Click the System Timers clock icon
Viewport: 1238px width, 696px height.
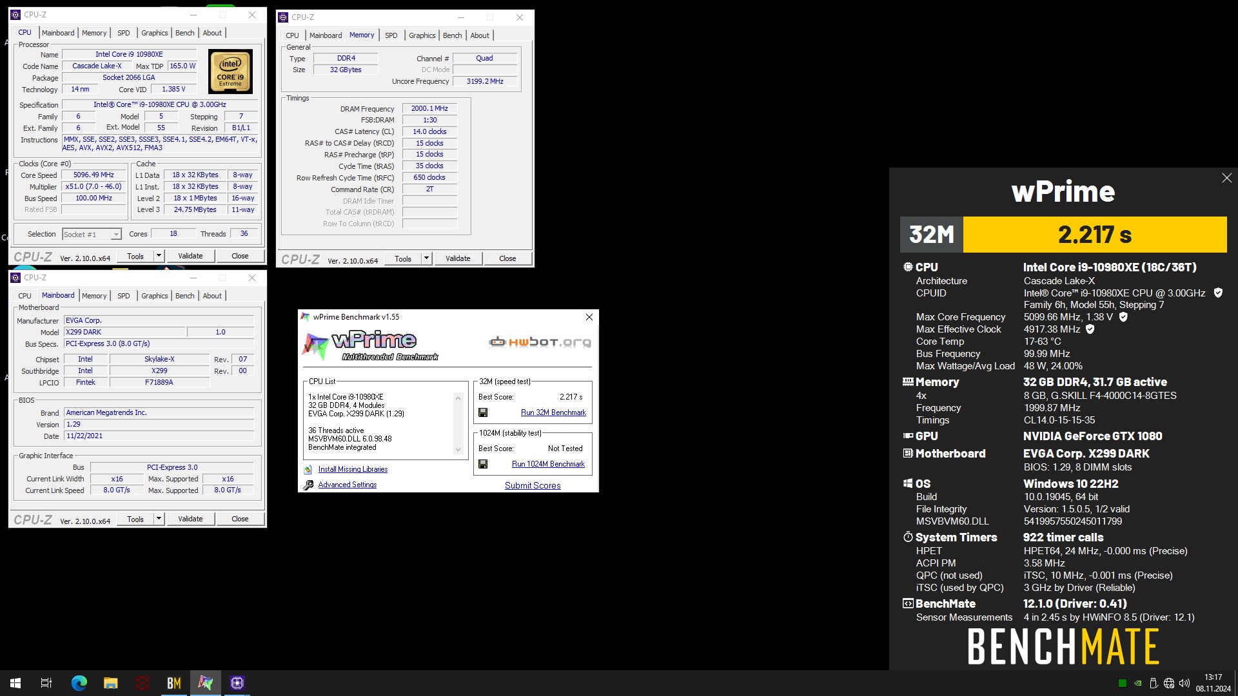point(908,537)
